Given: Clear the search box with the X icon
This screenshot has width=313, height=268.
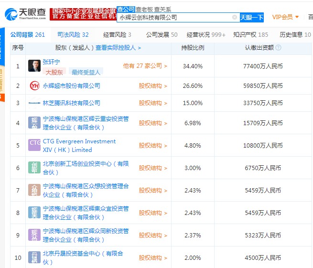Looking at the screenshot, I should coord(235,17).
